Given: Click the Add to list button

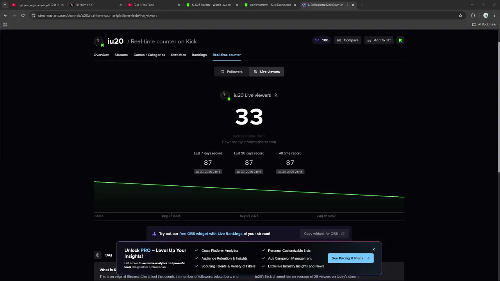Looking at the screenshot, I should (x=379, y=40).
